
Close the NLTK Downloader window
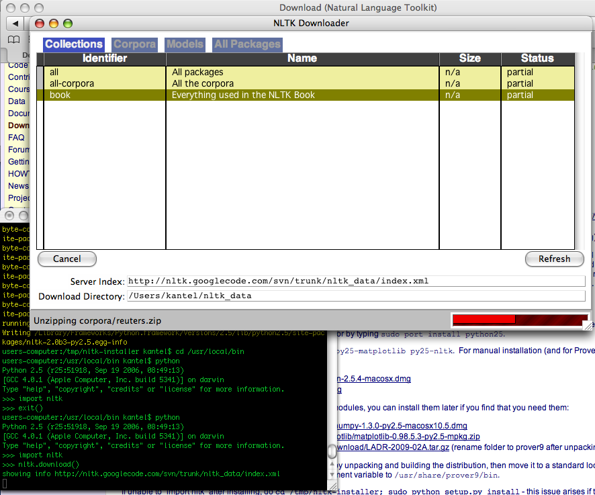(40, 24)
